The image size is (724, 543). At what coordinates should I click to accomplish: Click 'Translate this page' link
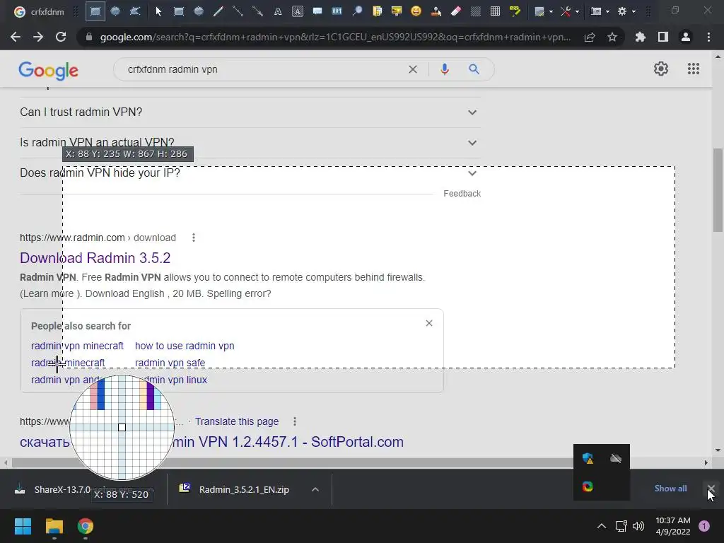[x=237, y=421]
